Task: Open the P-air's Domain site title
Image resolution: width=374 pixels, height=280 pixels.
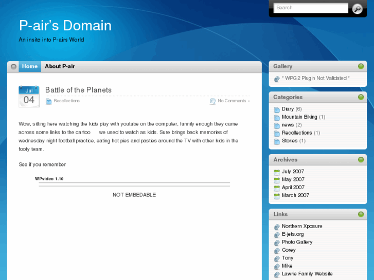Action: 65,26
